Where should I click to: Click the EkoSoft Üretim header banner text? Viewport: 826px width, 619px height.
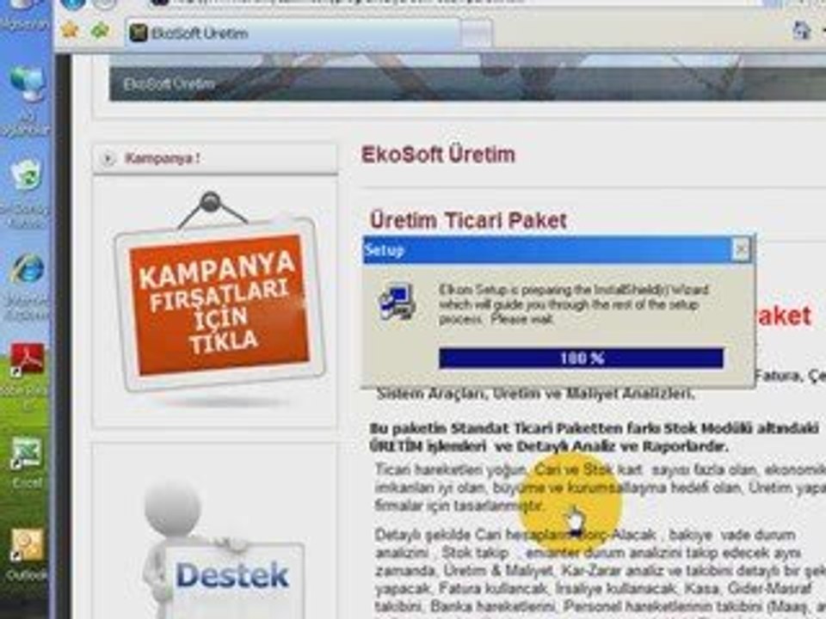[x=170, y=84]
